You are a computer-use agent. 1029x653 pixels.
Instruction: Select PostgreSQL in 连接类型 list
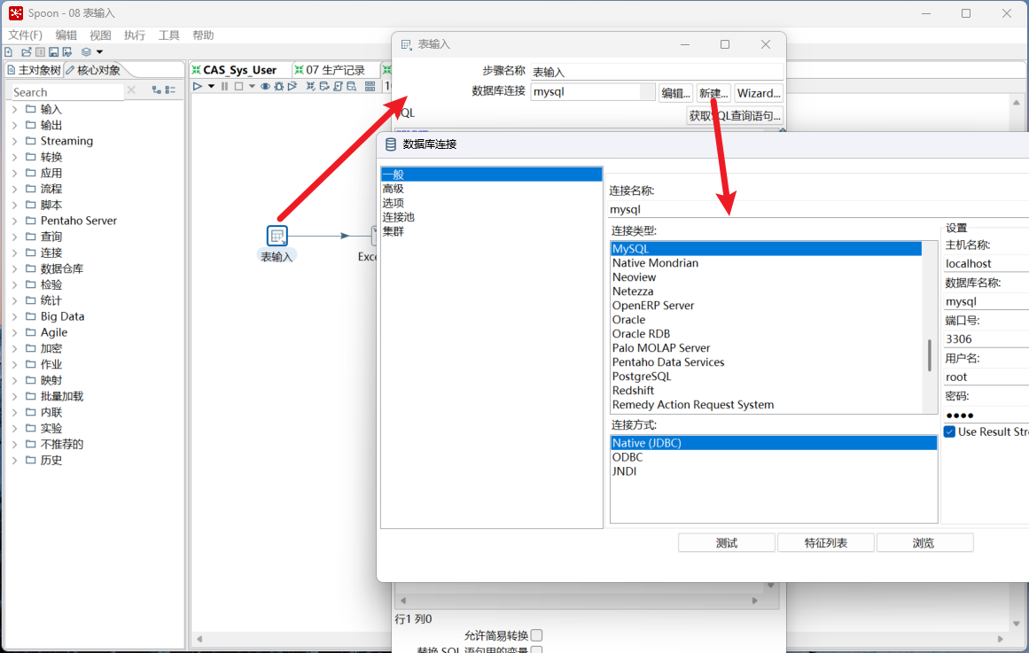[766, 377]
